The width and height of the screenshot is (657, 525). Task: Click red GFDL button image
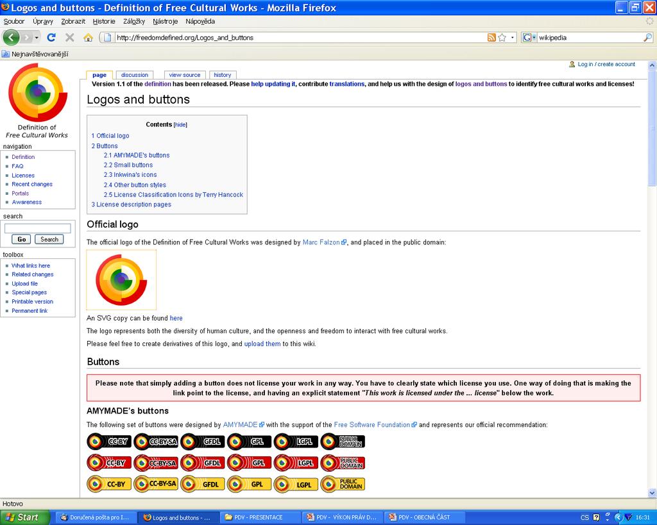point(203,463)
